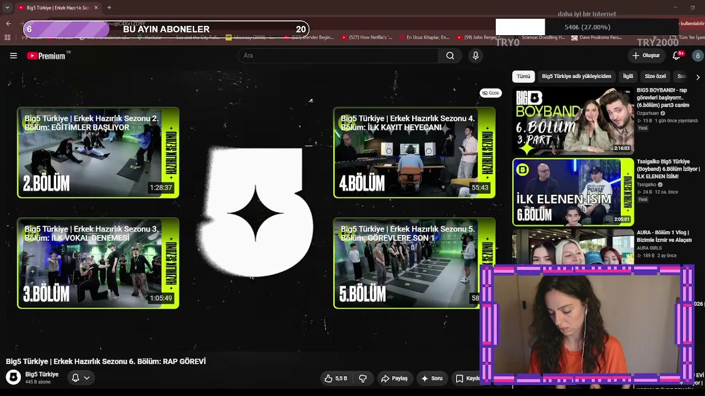
Task: Open the browser tab search dropdown
Action: [x=7, y=8]
